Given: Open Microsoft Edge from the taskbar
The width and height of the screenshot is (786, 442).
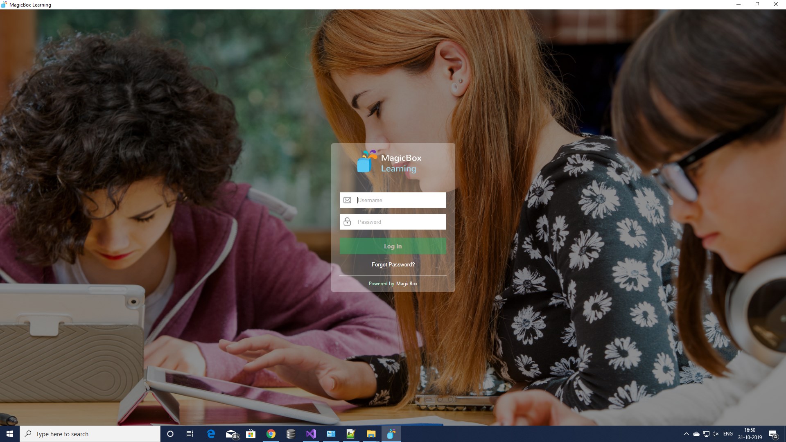Looking at the screenshot, I should pos(211,434).
